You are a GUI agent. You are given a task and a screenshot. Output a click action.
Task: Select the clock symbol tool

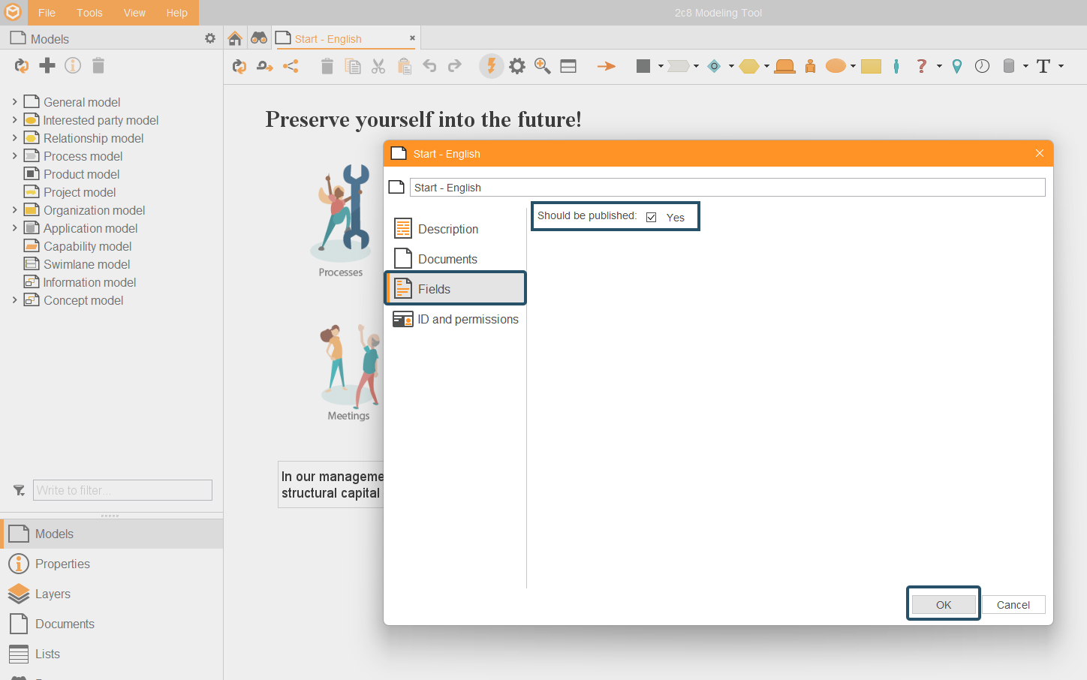click(982, 66)
